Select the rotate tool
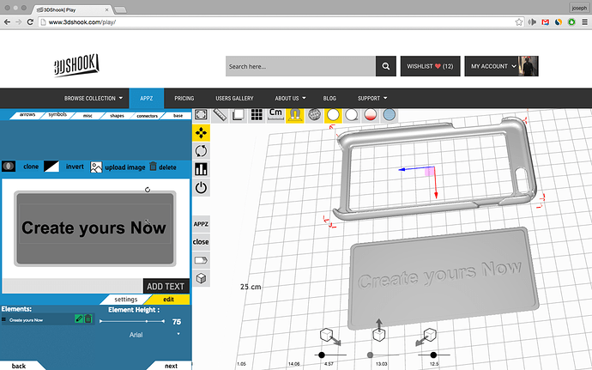 click(201, 150)
